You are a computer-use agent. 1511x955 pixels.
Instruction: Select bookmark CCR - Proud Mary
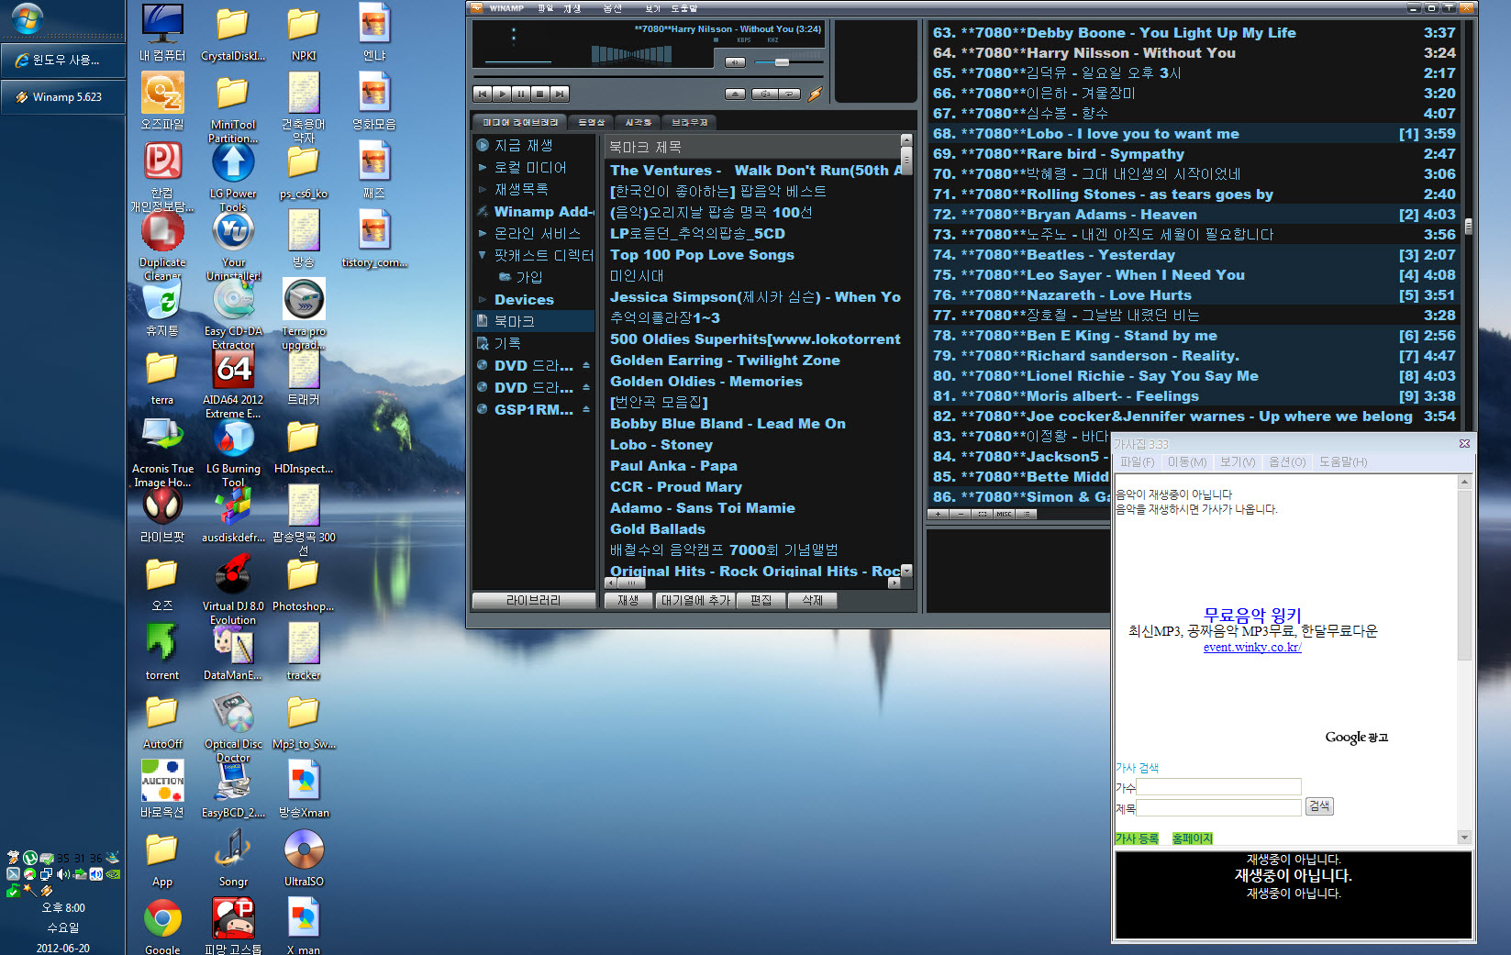pos(676,487)
